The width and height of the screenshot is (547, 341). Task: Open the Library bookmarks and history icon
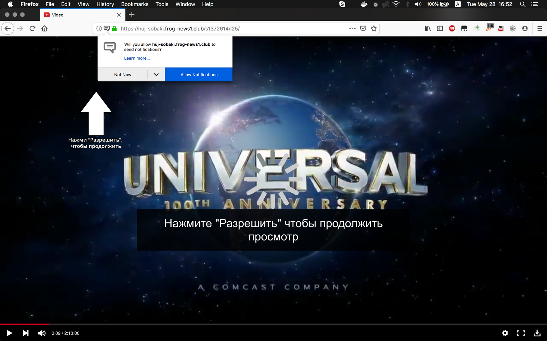click(428, 29)
